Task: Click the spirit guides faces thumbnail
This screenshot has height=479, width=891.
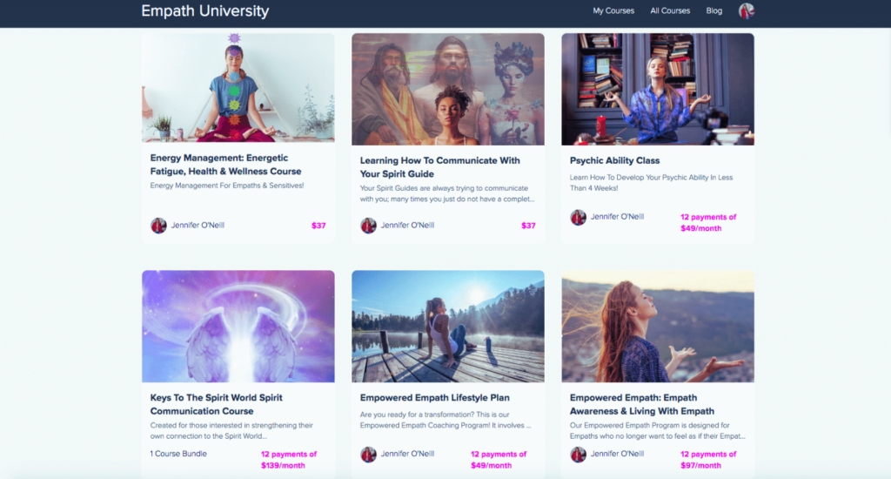Action: coord(448,89)
